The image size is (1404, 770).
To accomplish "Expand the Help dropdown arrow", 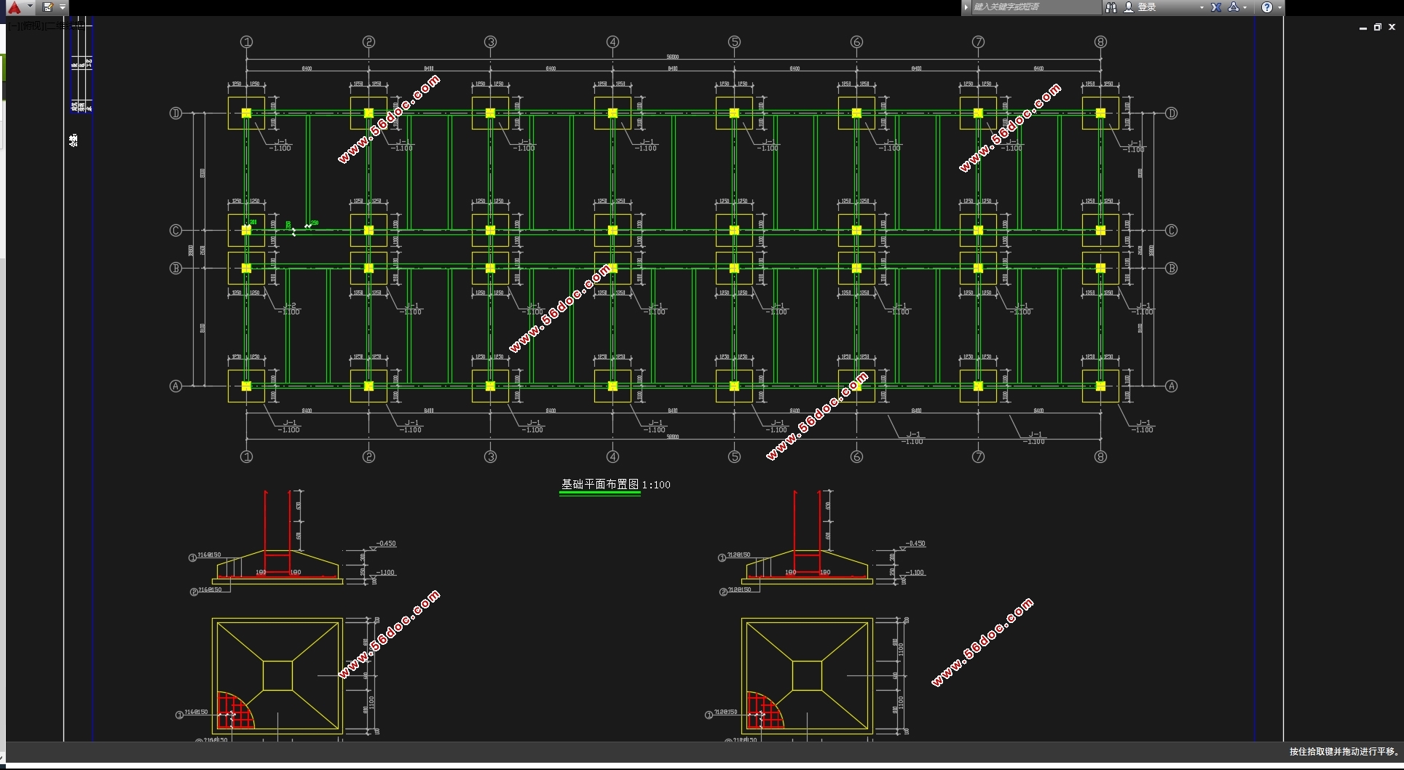I will pyautogui.click(x=1279, y=7).
